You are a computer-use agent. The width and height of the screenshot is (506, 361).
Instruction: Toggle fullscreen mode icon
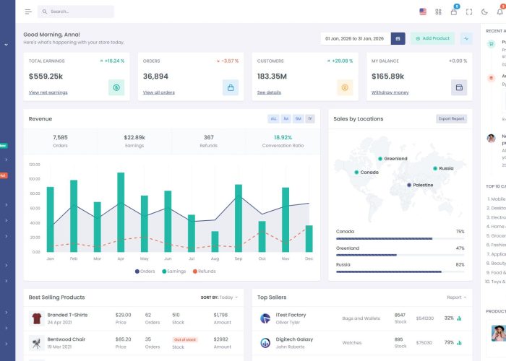point(469,12)
